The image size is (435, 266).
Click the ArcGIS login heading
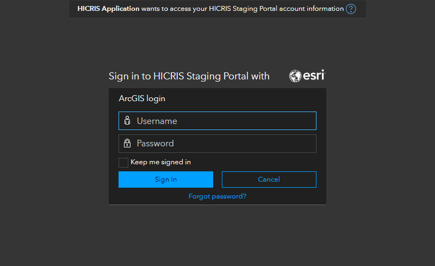[142, 98]
